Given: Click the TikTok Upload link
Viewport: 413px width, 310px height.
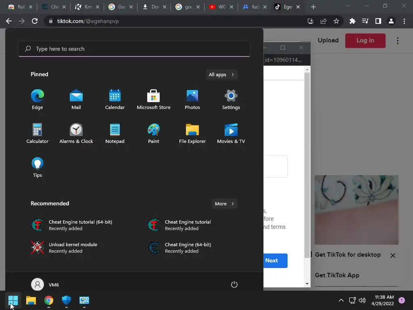Looking at the screenshot, I should pyautogui.click(x=328, y=40).
